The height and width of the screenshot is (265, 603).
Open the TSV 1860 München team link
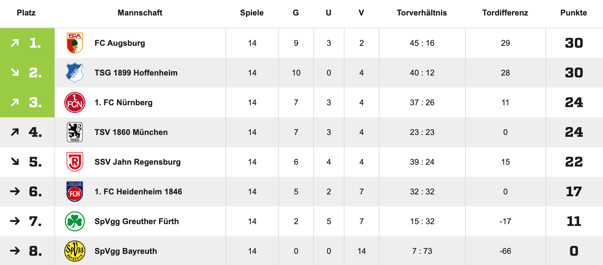click(x=131, y=132)
